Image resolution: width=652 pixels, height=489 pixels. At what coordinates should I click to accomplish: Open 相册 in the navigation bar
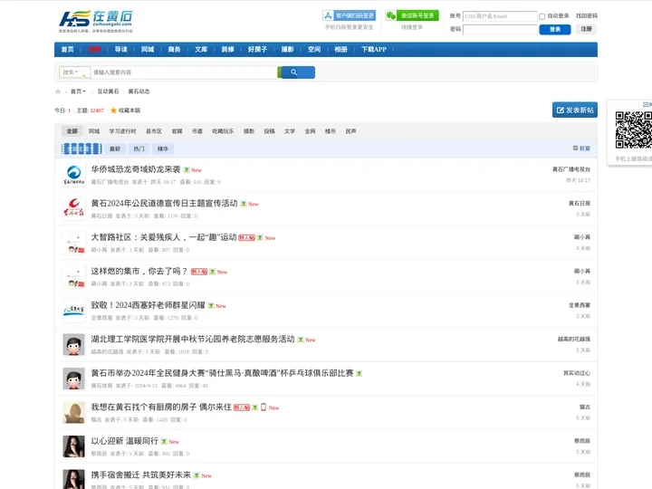click(x=340, y=50)
